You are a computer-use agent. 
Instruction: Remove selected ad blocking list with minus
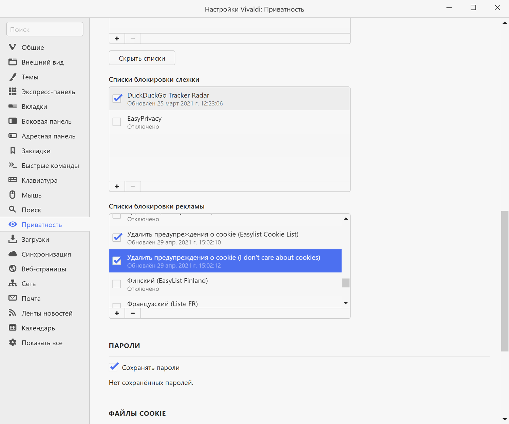tap(133, 313)
